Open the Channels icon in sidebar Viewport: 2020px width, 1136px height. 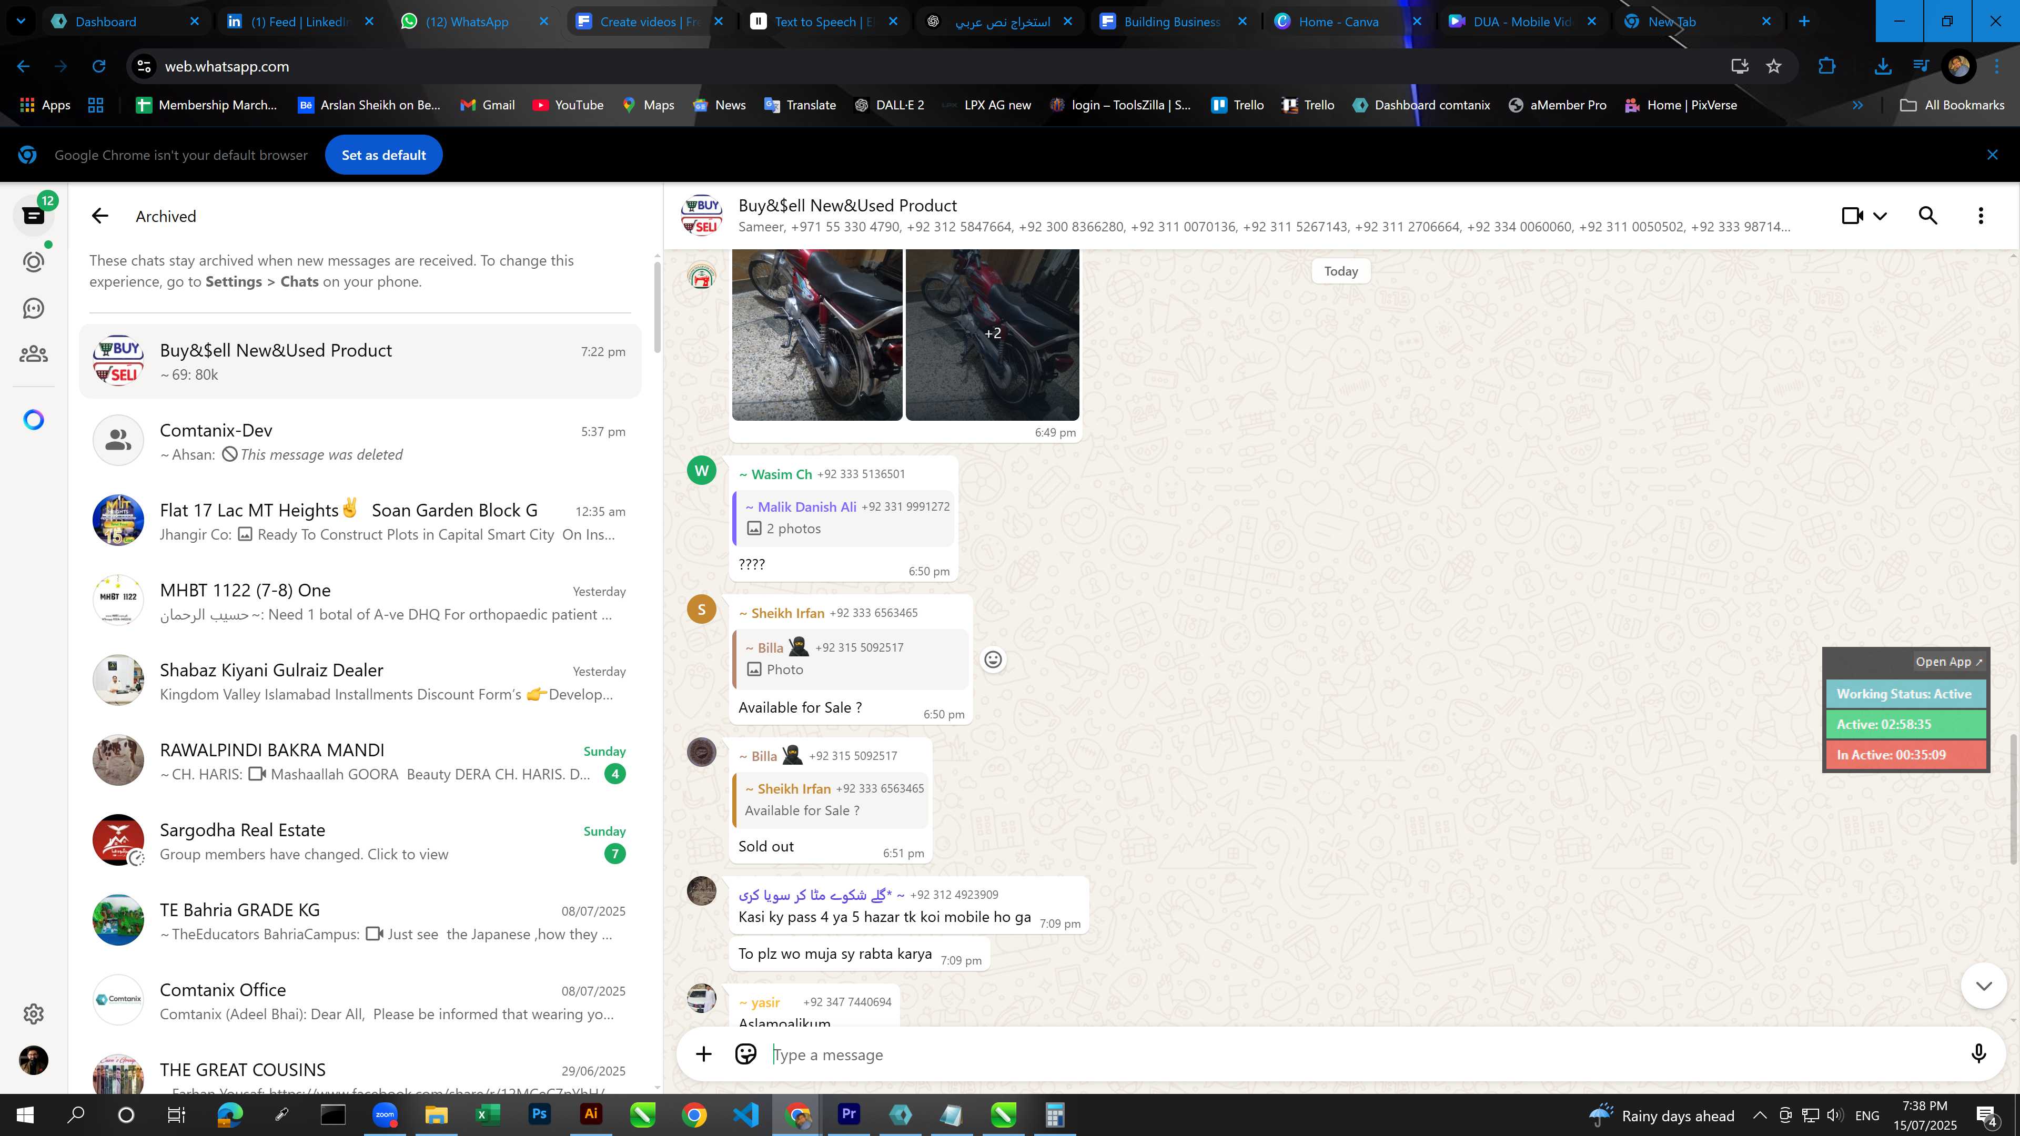pyautogui.click(x=34, y=308)
